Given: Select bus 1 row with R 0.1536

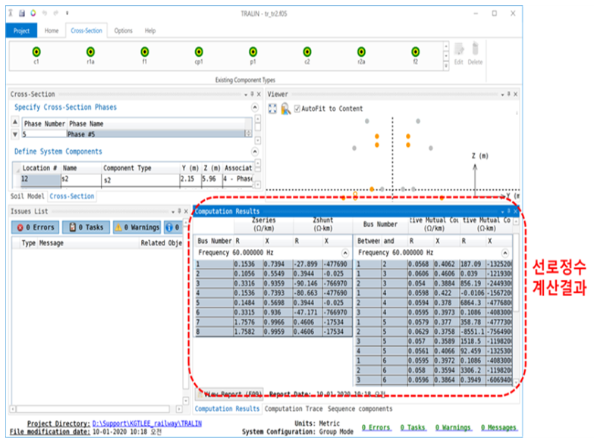Looking at the screenshot, I should 274,264.
